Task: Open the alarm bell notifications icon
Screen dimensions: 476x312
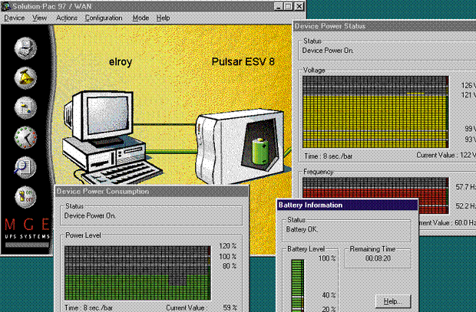Action: tap(25, 77)
